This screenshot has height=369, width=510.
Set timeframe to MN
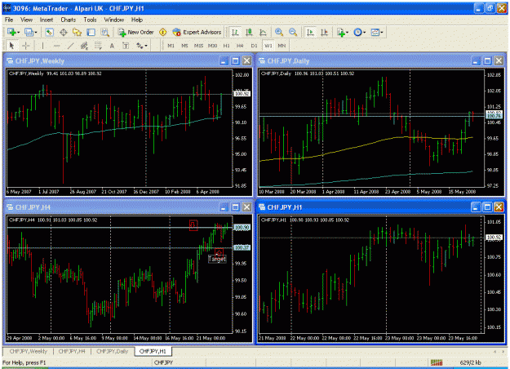[282, 46]
